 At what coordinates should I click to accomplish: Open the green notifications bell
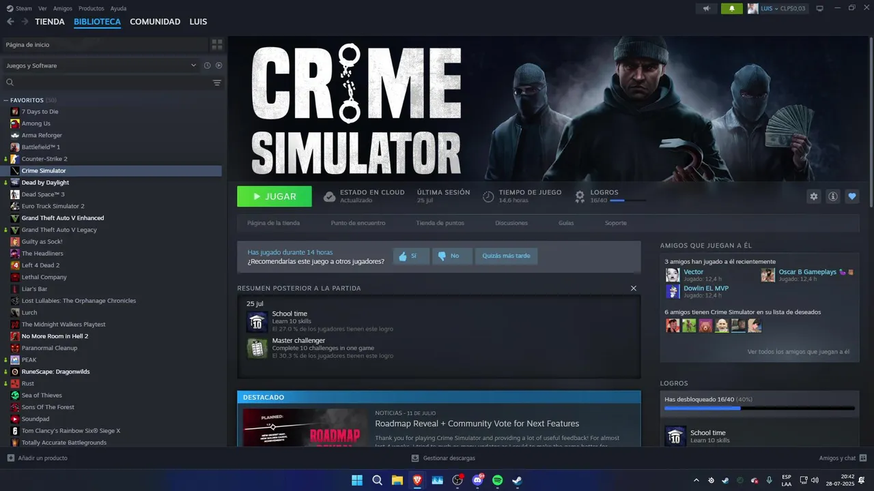[732, 8]
